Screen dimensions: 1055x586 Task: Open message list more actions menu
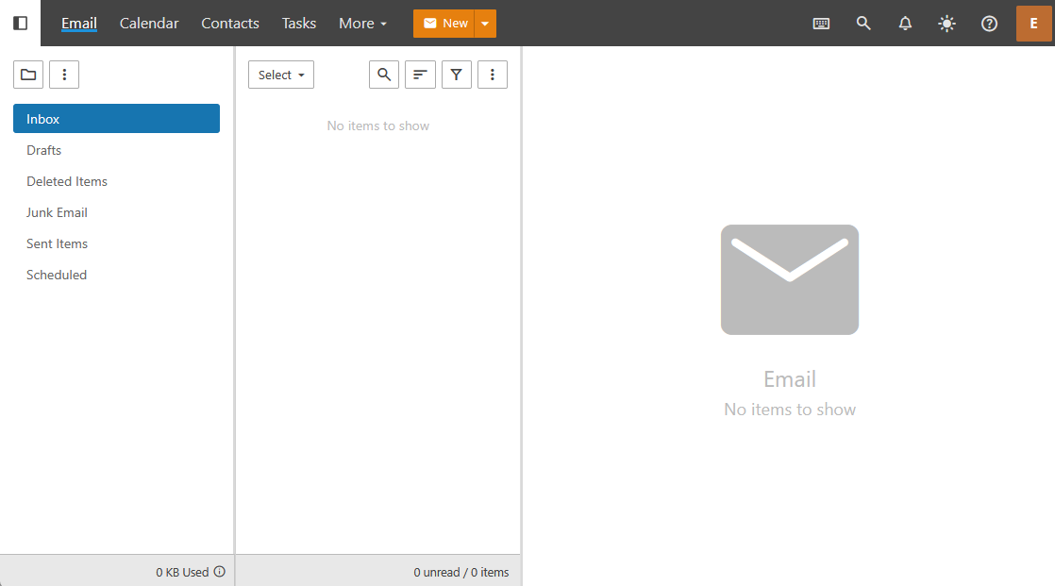click(x=493, y=75)
